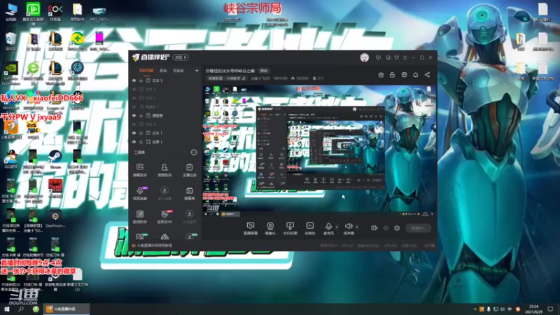Edit the 英雄联盟 category tag
Image resolution: width=560 pixels, height=315 pixels.
(x=227, y=78)
